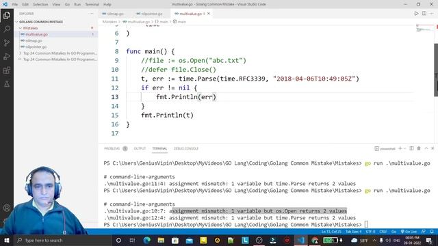Open the Source Control view
The height and width of the screenshot is (246, 438).
click(7, 42)
